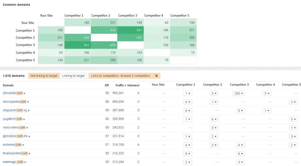The height and width of the screenshot is (166, 301).
Task: Open i3investor Competitor 4 links dropdown
Action: click(267, 93)
